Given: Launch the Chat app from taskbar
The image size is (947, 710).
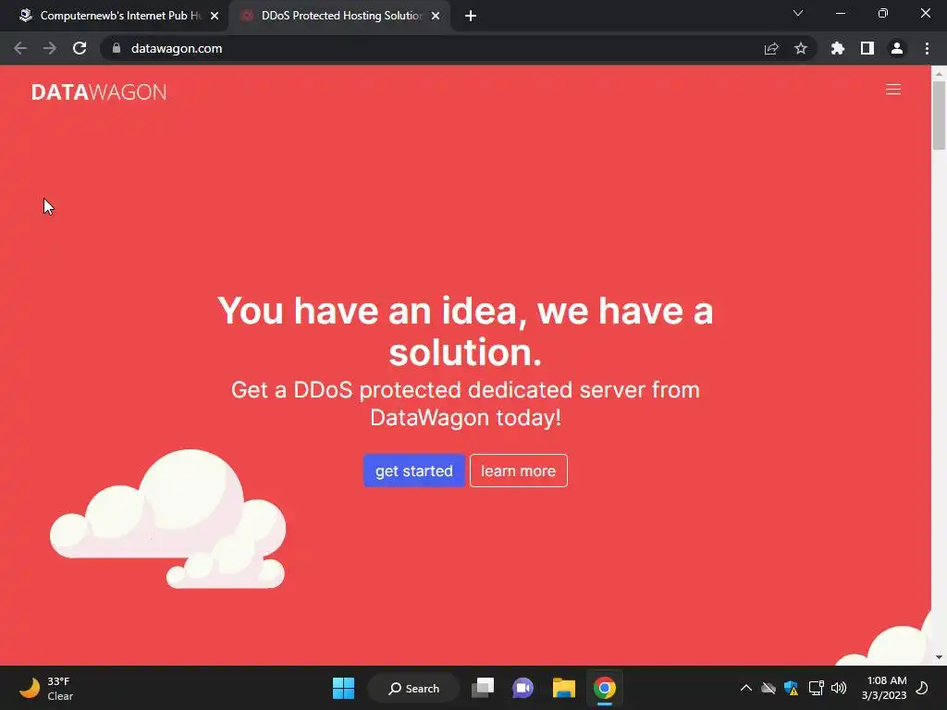Looking at the screenshot, I should coord(523,688).
